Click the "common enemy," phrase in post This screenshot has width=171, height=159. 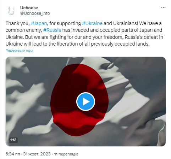(x=24, y=30)
